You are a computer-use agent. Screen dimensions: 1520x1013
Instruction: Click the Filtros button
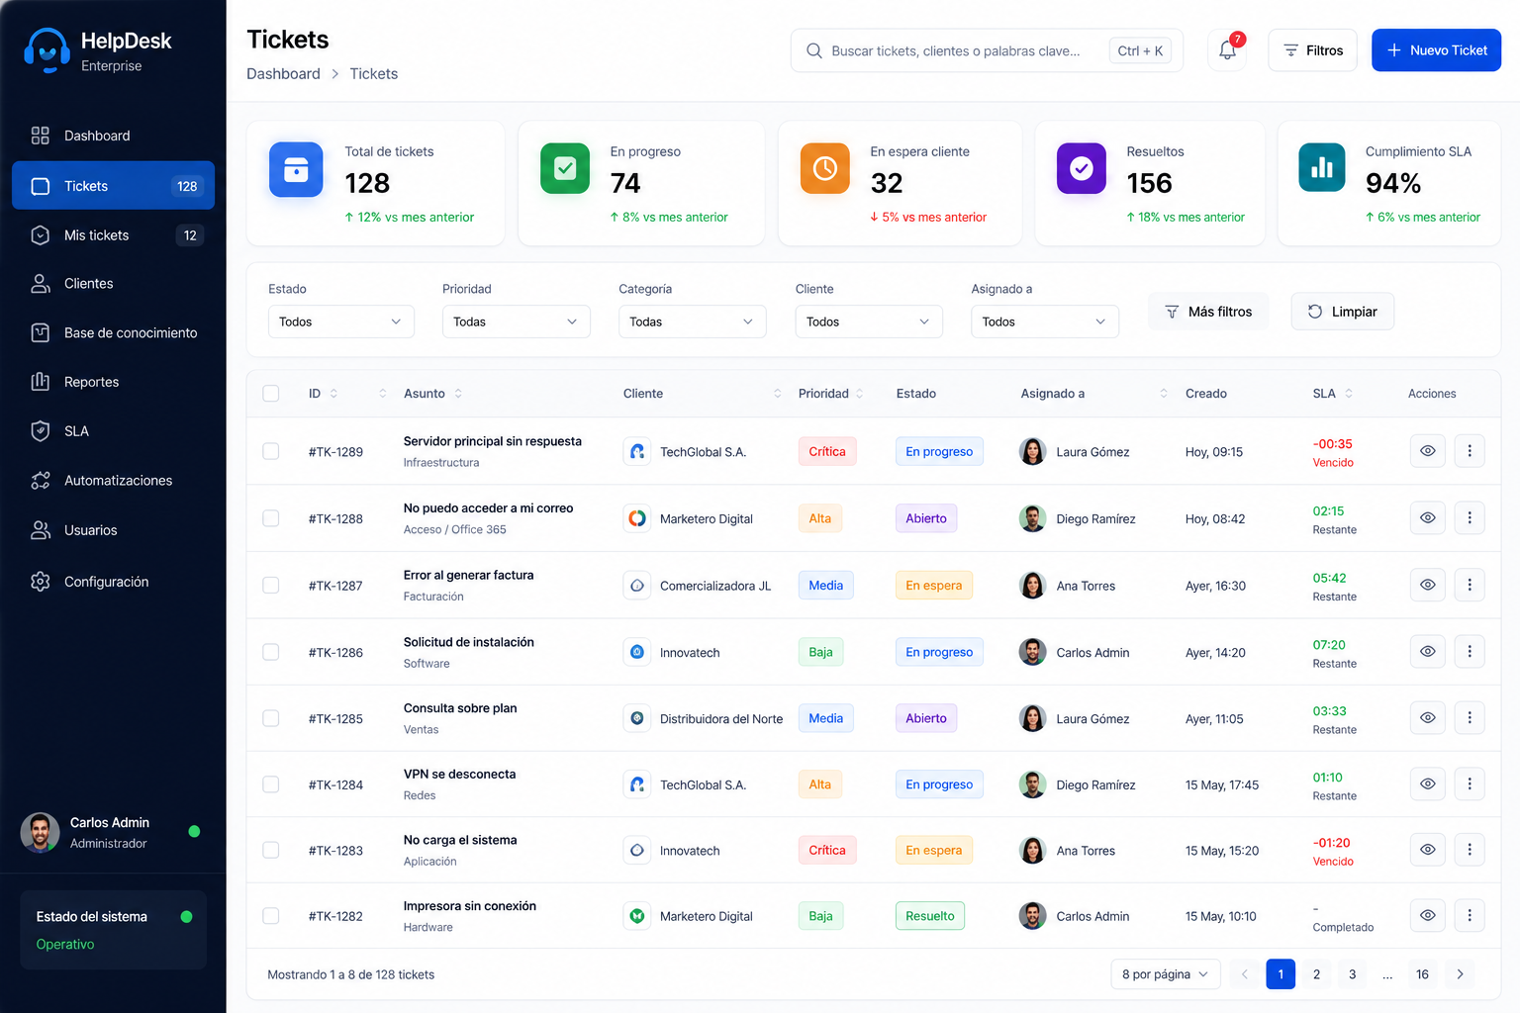coord(1312,50)
